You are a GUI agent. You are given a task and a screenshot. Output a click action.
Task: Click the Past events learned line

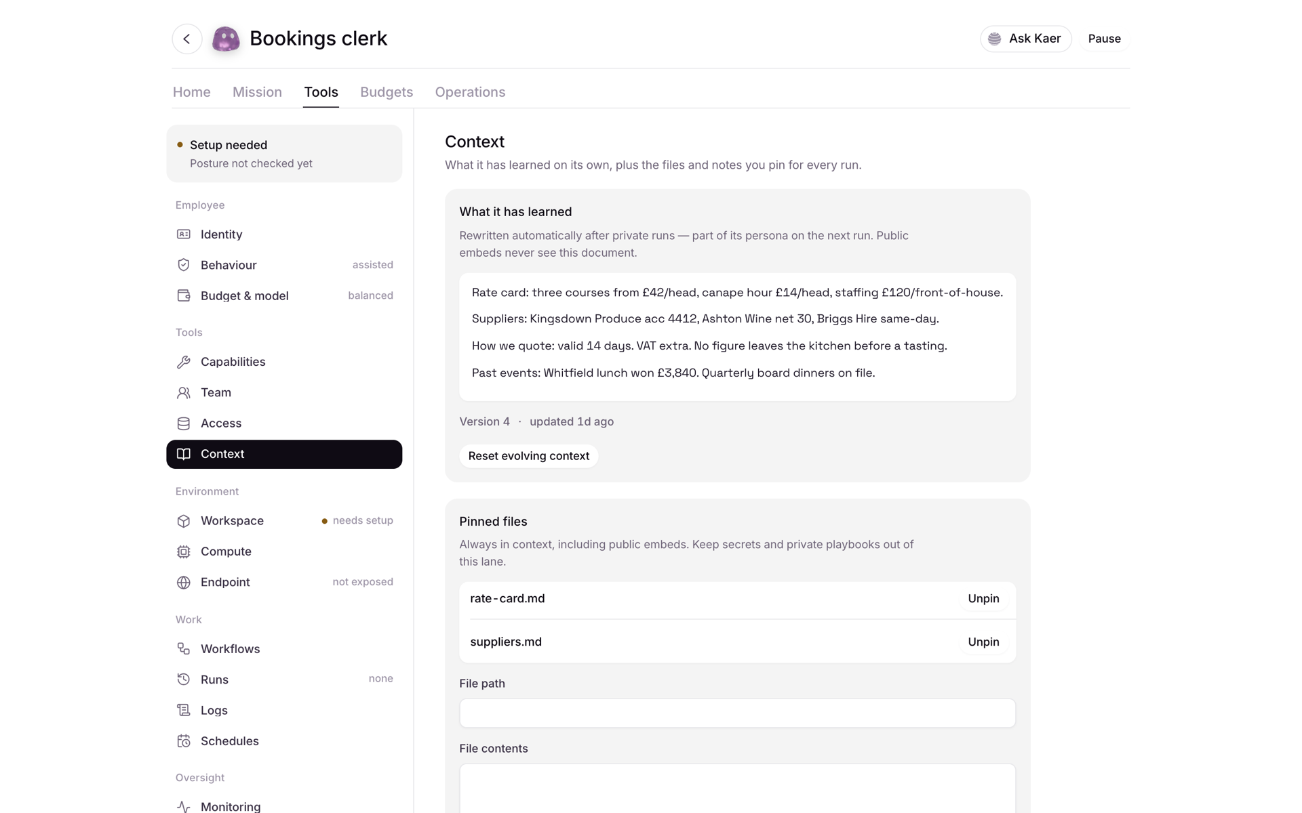[673, 373]
